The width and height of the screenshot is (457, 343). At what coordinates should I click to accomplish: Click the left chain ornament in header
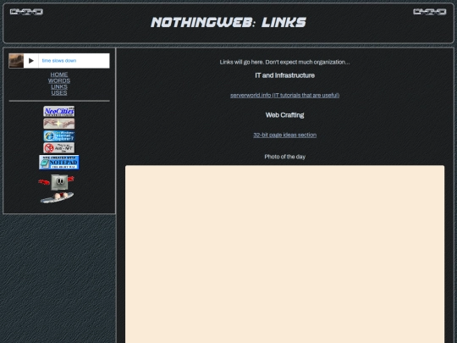(x=26, y=12)
